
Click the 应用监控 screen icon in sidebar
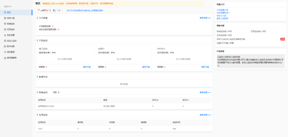click(x=5, y=29)
